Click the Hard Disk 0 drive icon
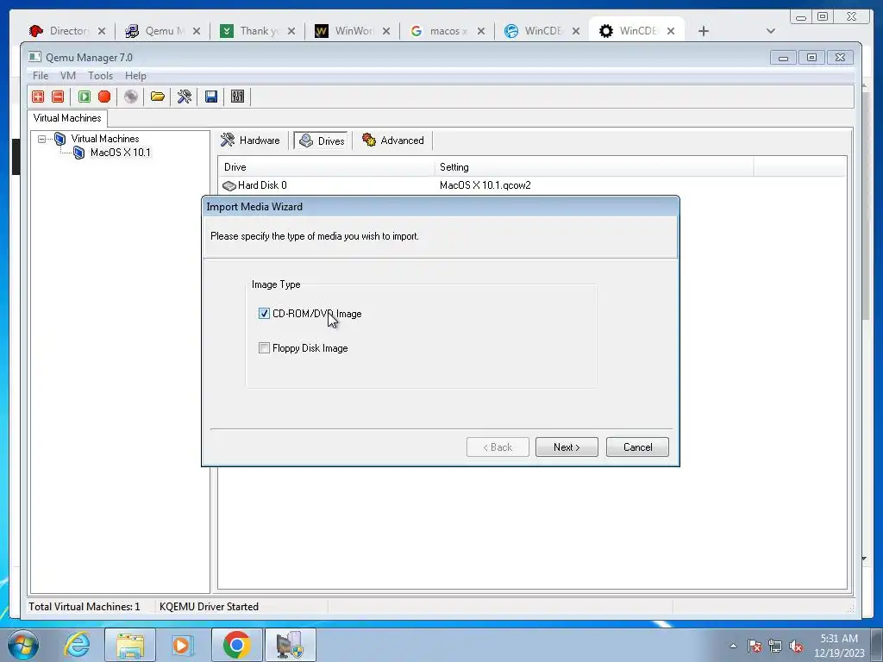This screenshot has width=883, height=662. pos(229,185)
